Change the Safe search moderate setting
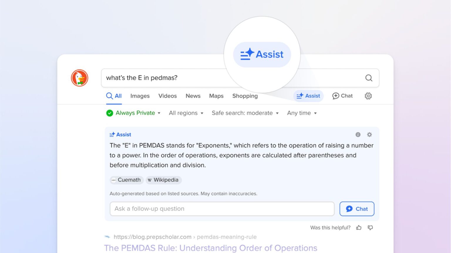This screenshot has height=253, width=451. (x=245, y=113)
